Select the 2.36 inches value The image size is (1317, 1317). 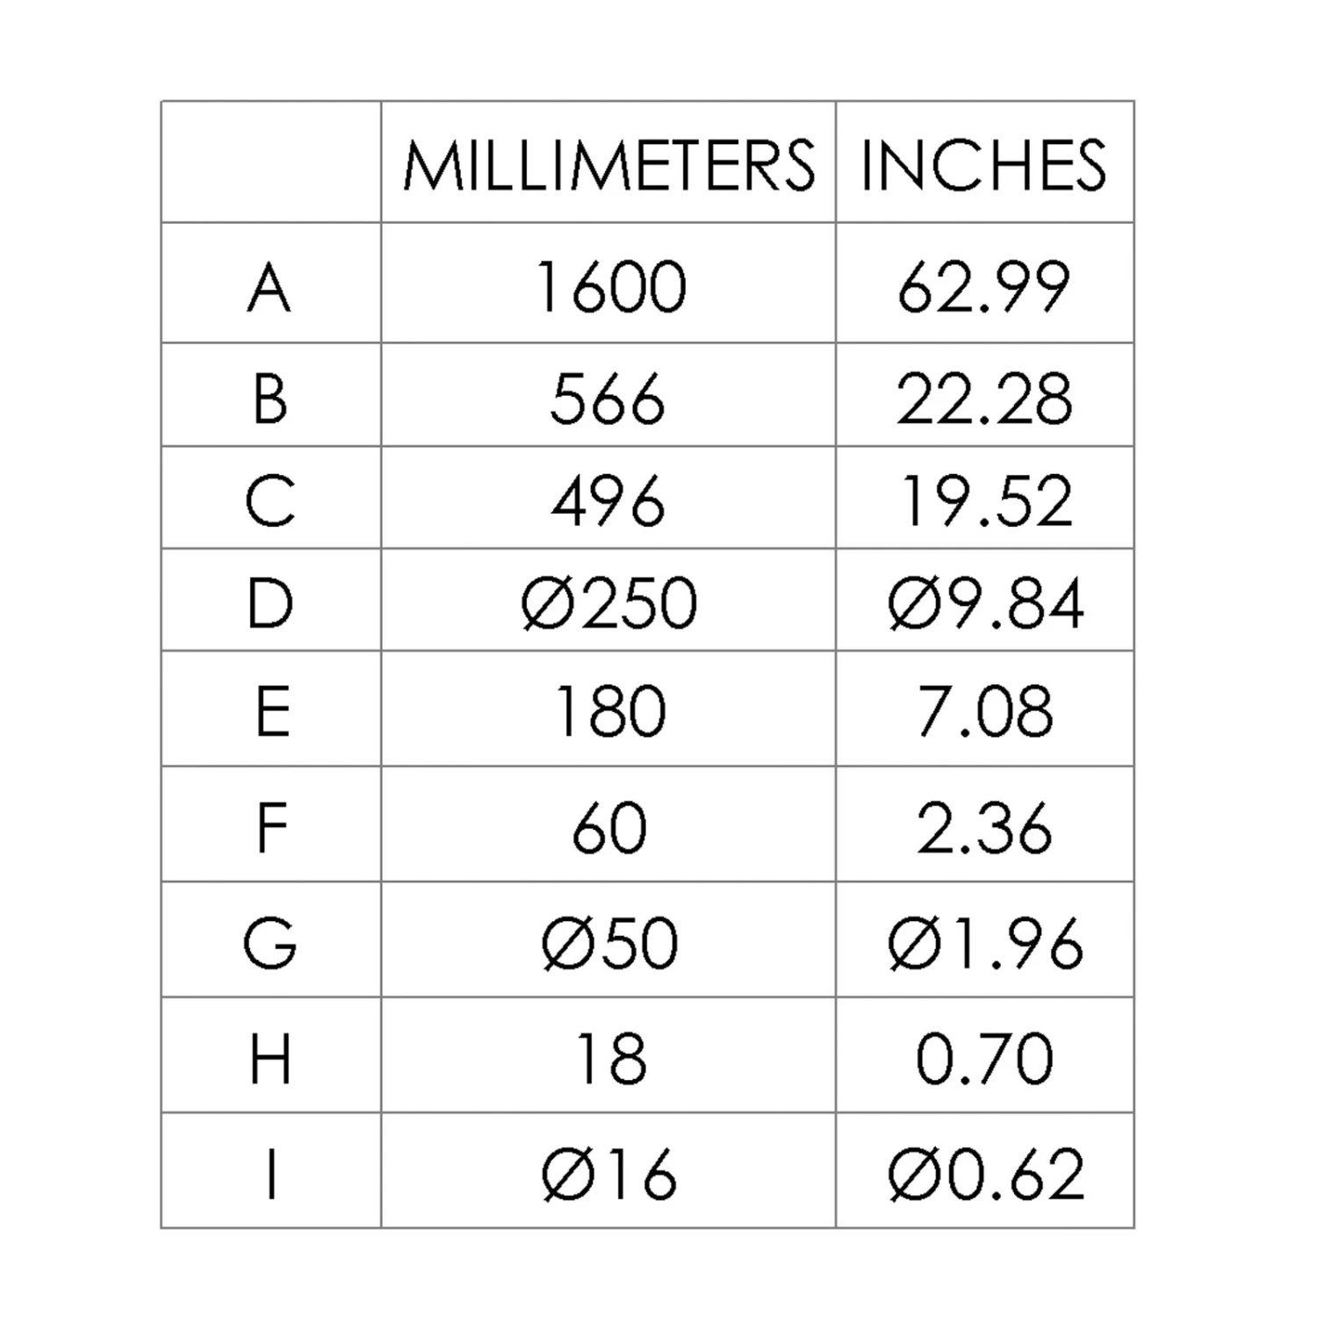(x=984, y=828)
